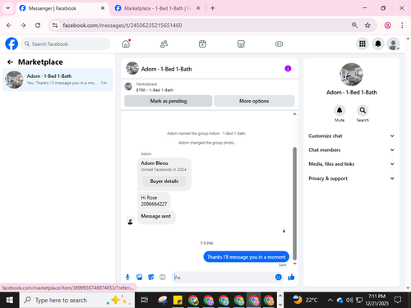Click More options button

pos(254,101)
